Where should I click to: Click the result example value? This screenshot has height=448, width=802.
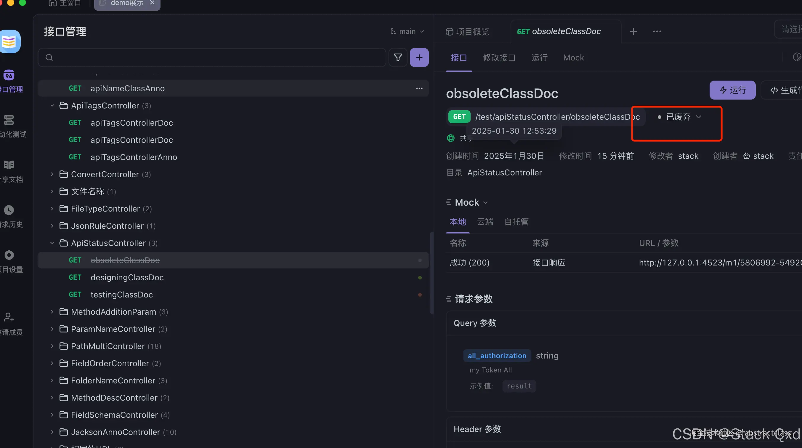[x=519, y=386]
